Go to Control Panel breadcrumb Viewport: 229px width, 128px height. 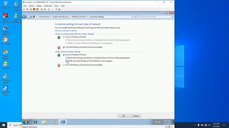44,17
